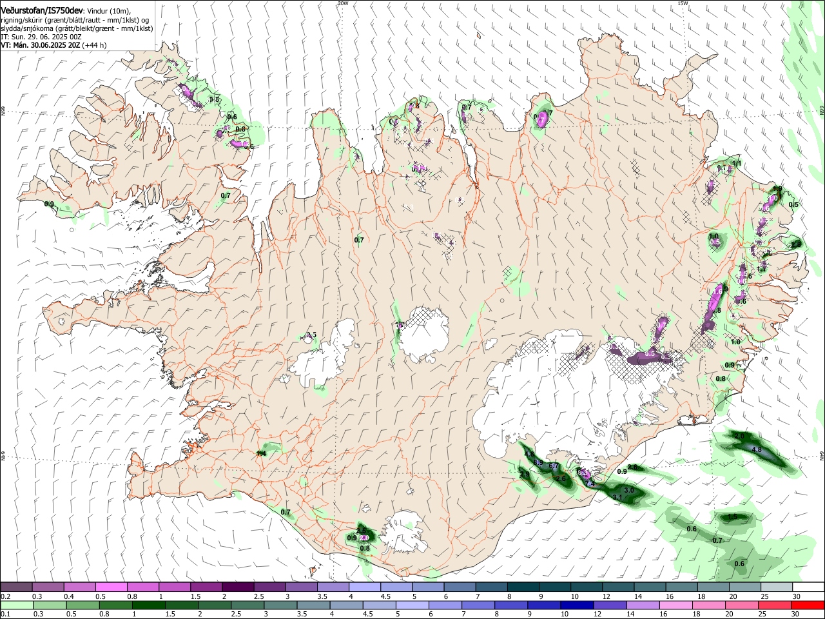Click the 2.5 label under the top legend row
This screenshot has width=825, height=619.
(258, 596)
